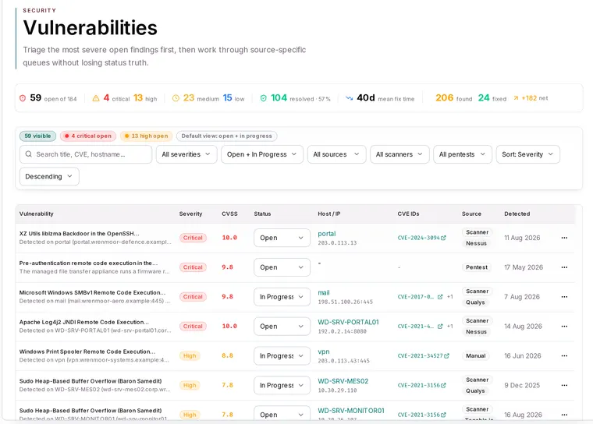Open the Descending order dropdown
593x424 pixels.
click(49, 176)
